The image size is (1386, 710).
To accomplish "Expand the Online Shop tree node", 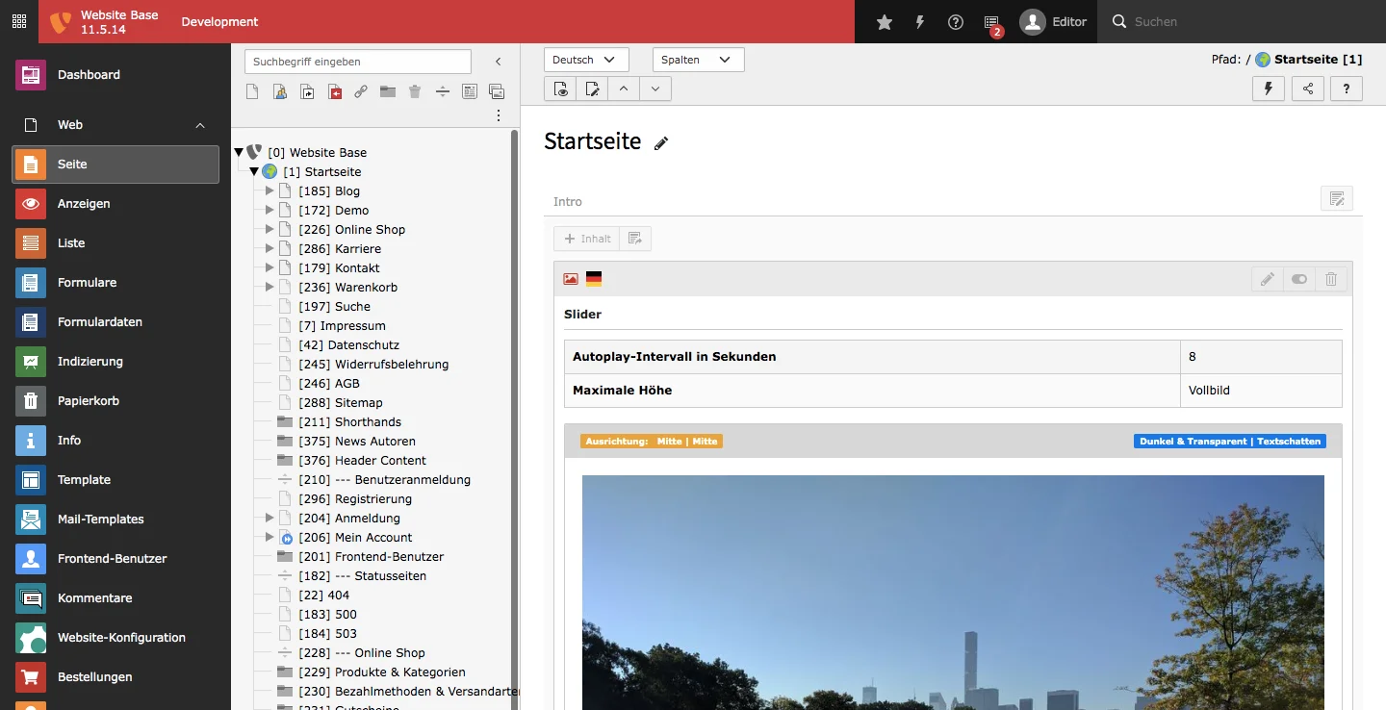I will coord(269,229).
